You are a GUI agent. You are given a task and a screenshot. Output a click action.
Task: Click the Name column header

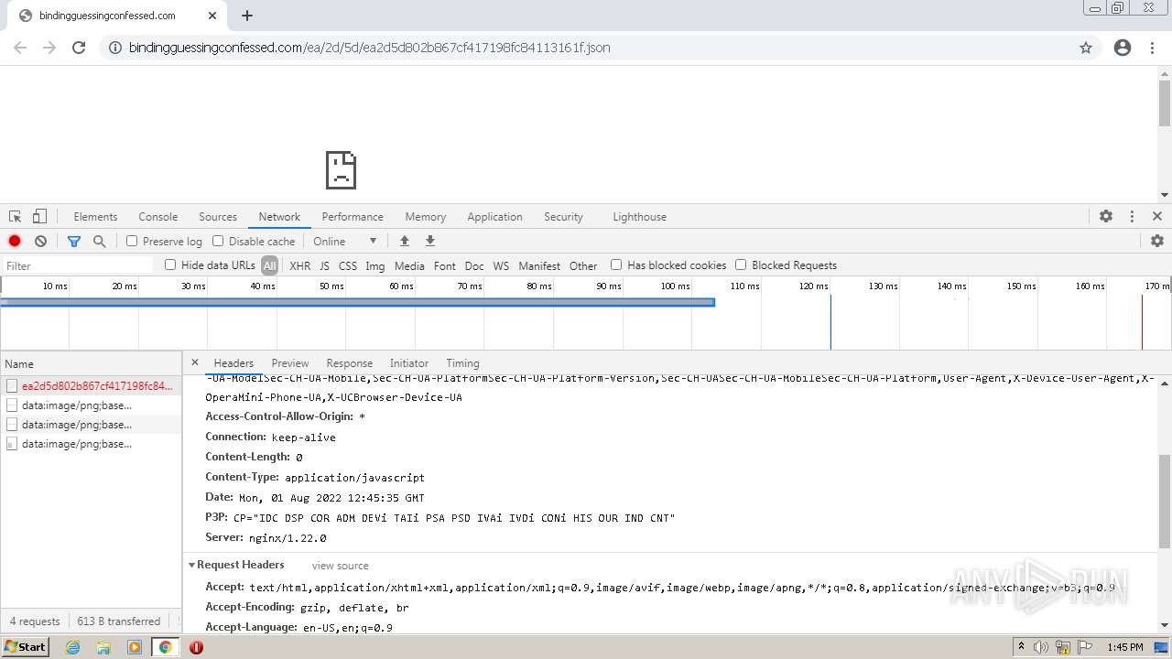(92, 363)
